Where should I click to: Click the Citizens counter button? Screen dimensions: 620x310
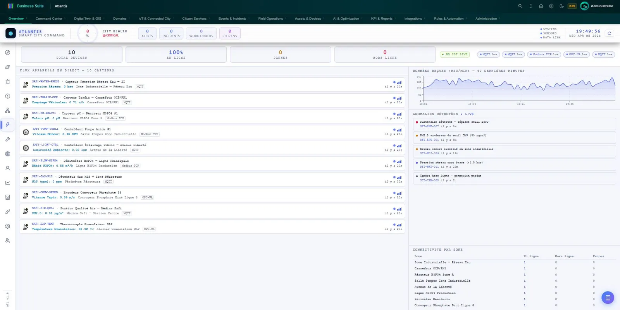tap(230, 33)
